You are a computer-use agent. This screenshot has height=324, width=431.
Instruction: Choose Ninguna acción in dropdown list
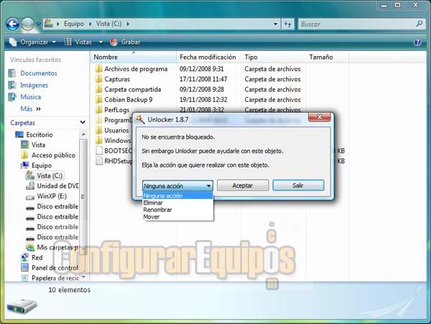tap(177, 195)
